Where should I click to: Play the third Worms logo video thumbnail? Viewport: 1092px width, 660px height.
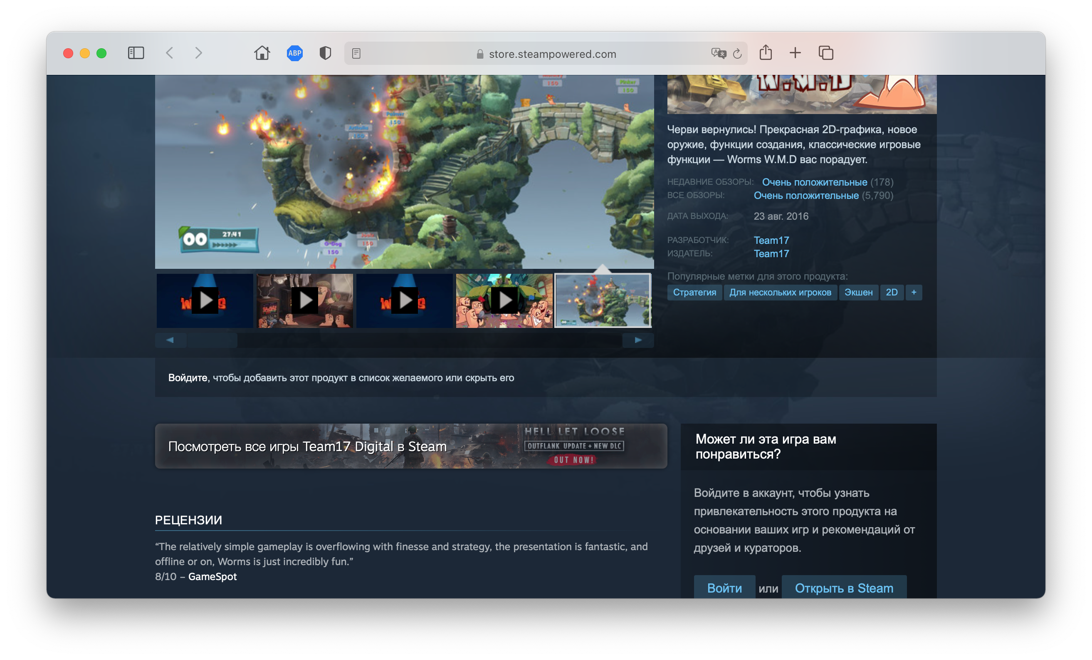[x=405, y=301]
